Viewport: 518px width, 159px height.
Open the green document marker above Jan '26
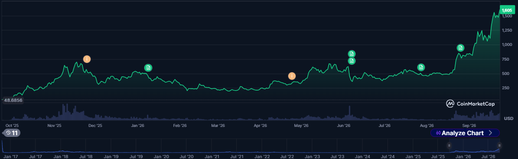click(149, 68)
